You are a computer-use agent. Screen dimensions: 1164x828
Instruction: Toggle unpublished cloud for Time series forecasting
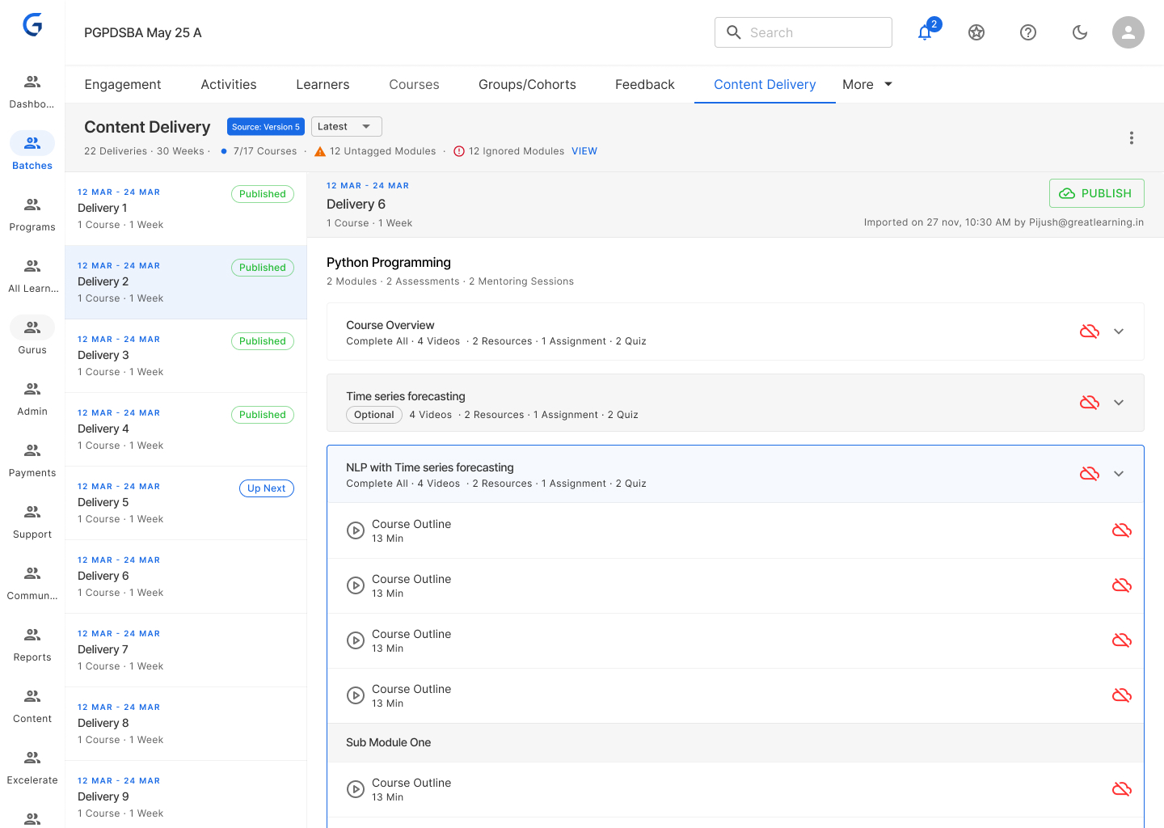pyautogui.click(x=1090, y=403)
